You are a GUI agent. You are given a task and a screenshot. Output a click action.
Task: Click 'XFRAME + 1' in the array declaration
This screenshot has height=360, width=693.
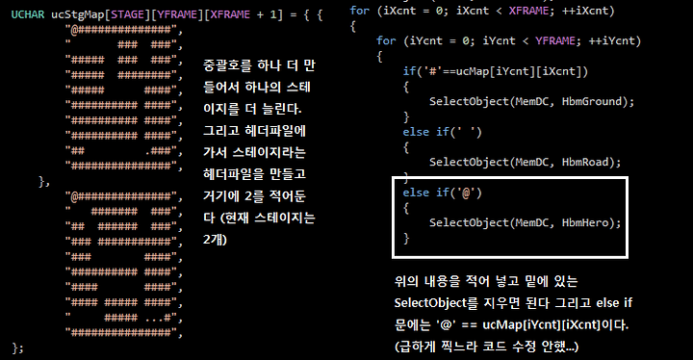(x=244, y=14)
